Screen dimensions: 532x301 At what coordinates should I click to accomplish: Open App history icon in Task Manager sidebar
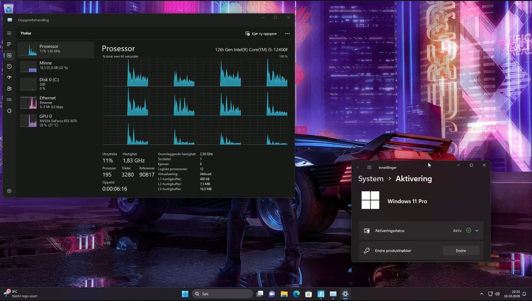(x=9, y=66)
